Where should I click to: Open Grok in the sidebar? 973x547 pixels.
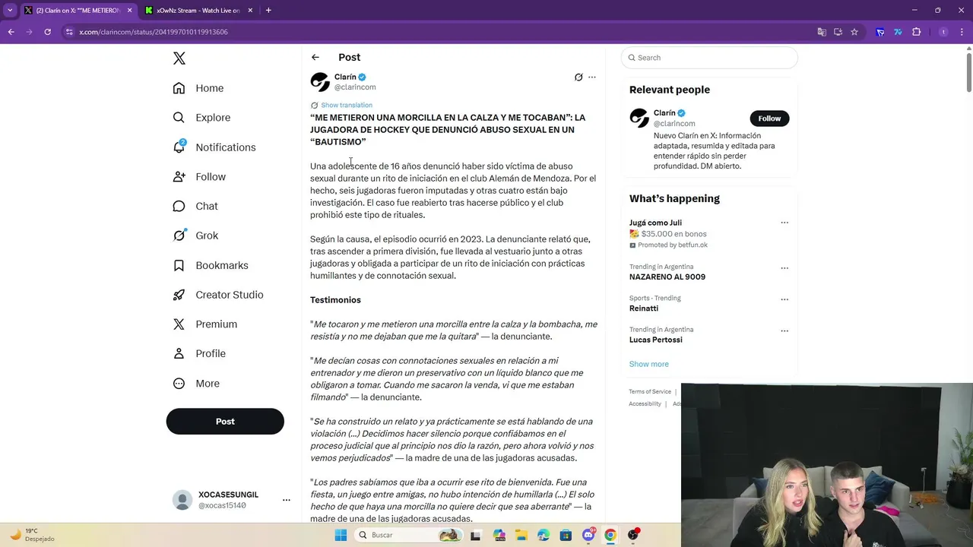pyautogui.click(x=195, y=236)
